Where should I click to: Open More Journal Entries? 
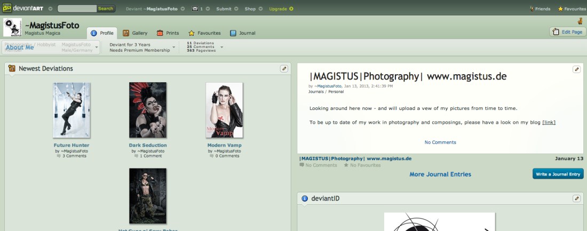440,174
